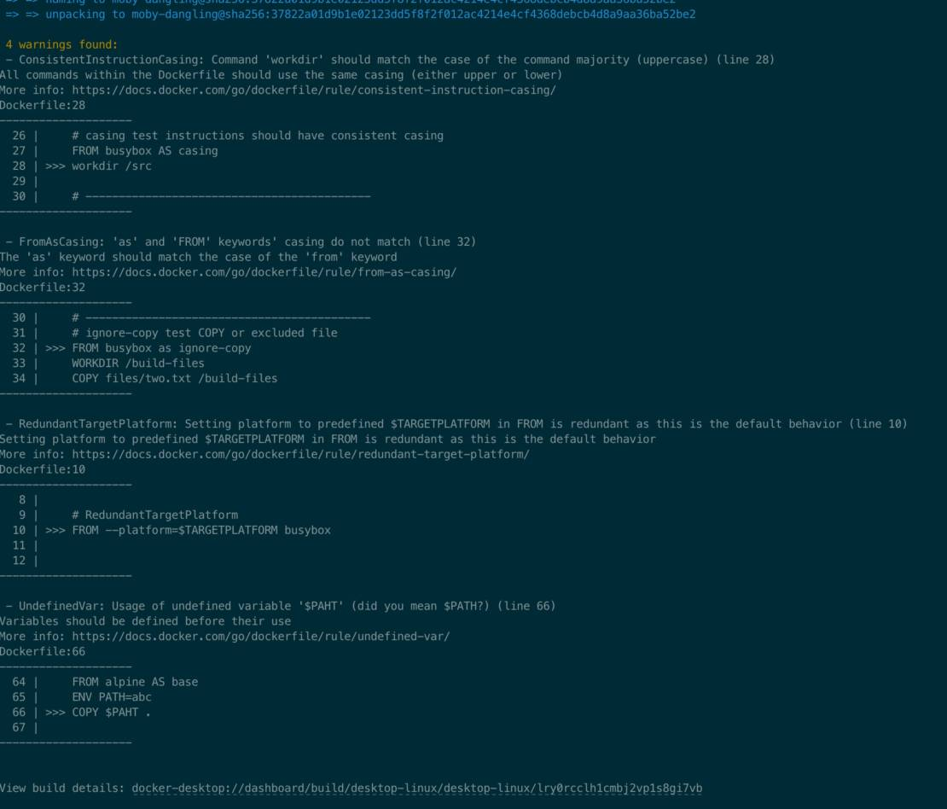Click the 'Dockerfile:28' location text
This screenshot has height=809, width=947.
coord(43,105)
